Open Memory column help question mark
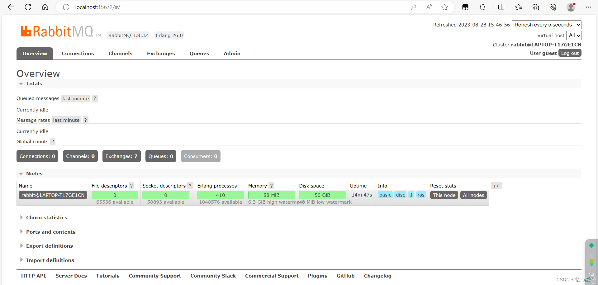Viewport: 598px width, 285px height. pyautogui.click(x=271, y=186)
